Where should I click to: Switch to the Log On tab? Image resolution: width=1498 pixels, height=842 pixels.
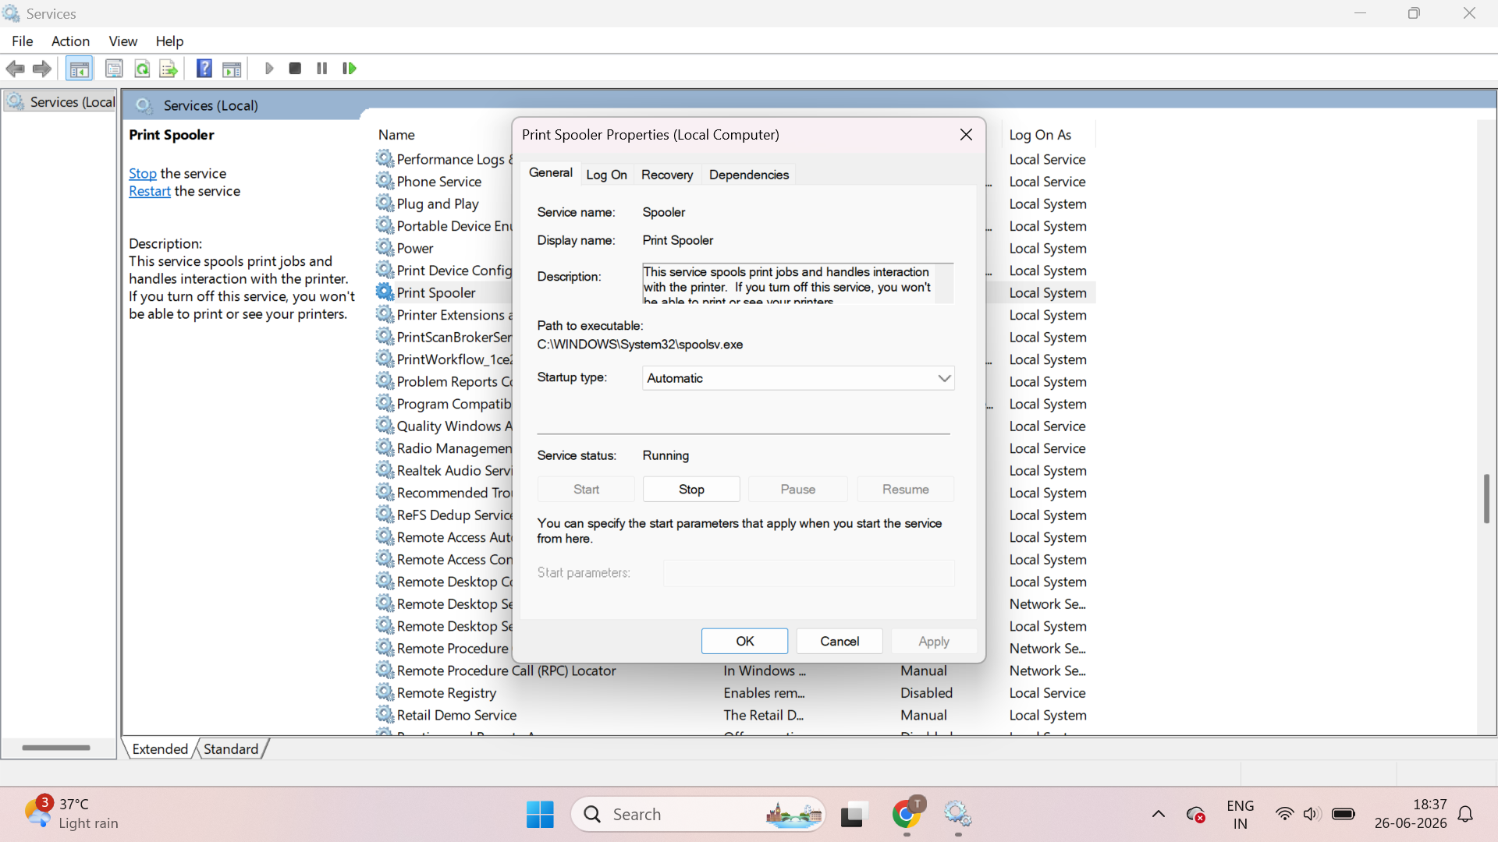tap(606, 175)
